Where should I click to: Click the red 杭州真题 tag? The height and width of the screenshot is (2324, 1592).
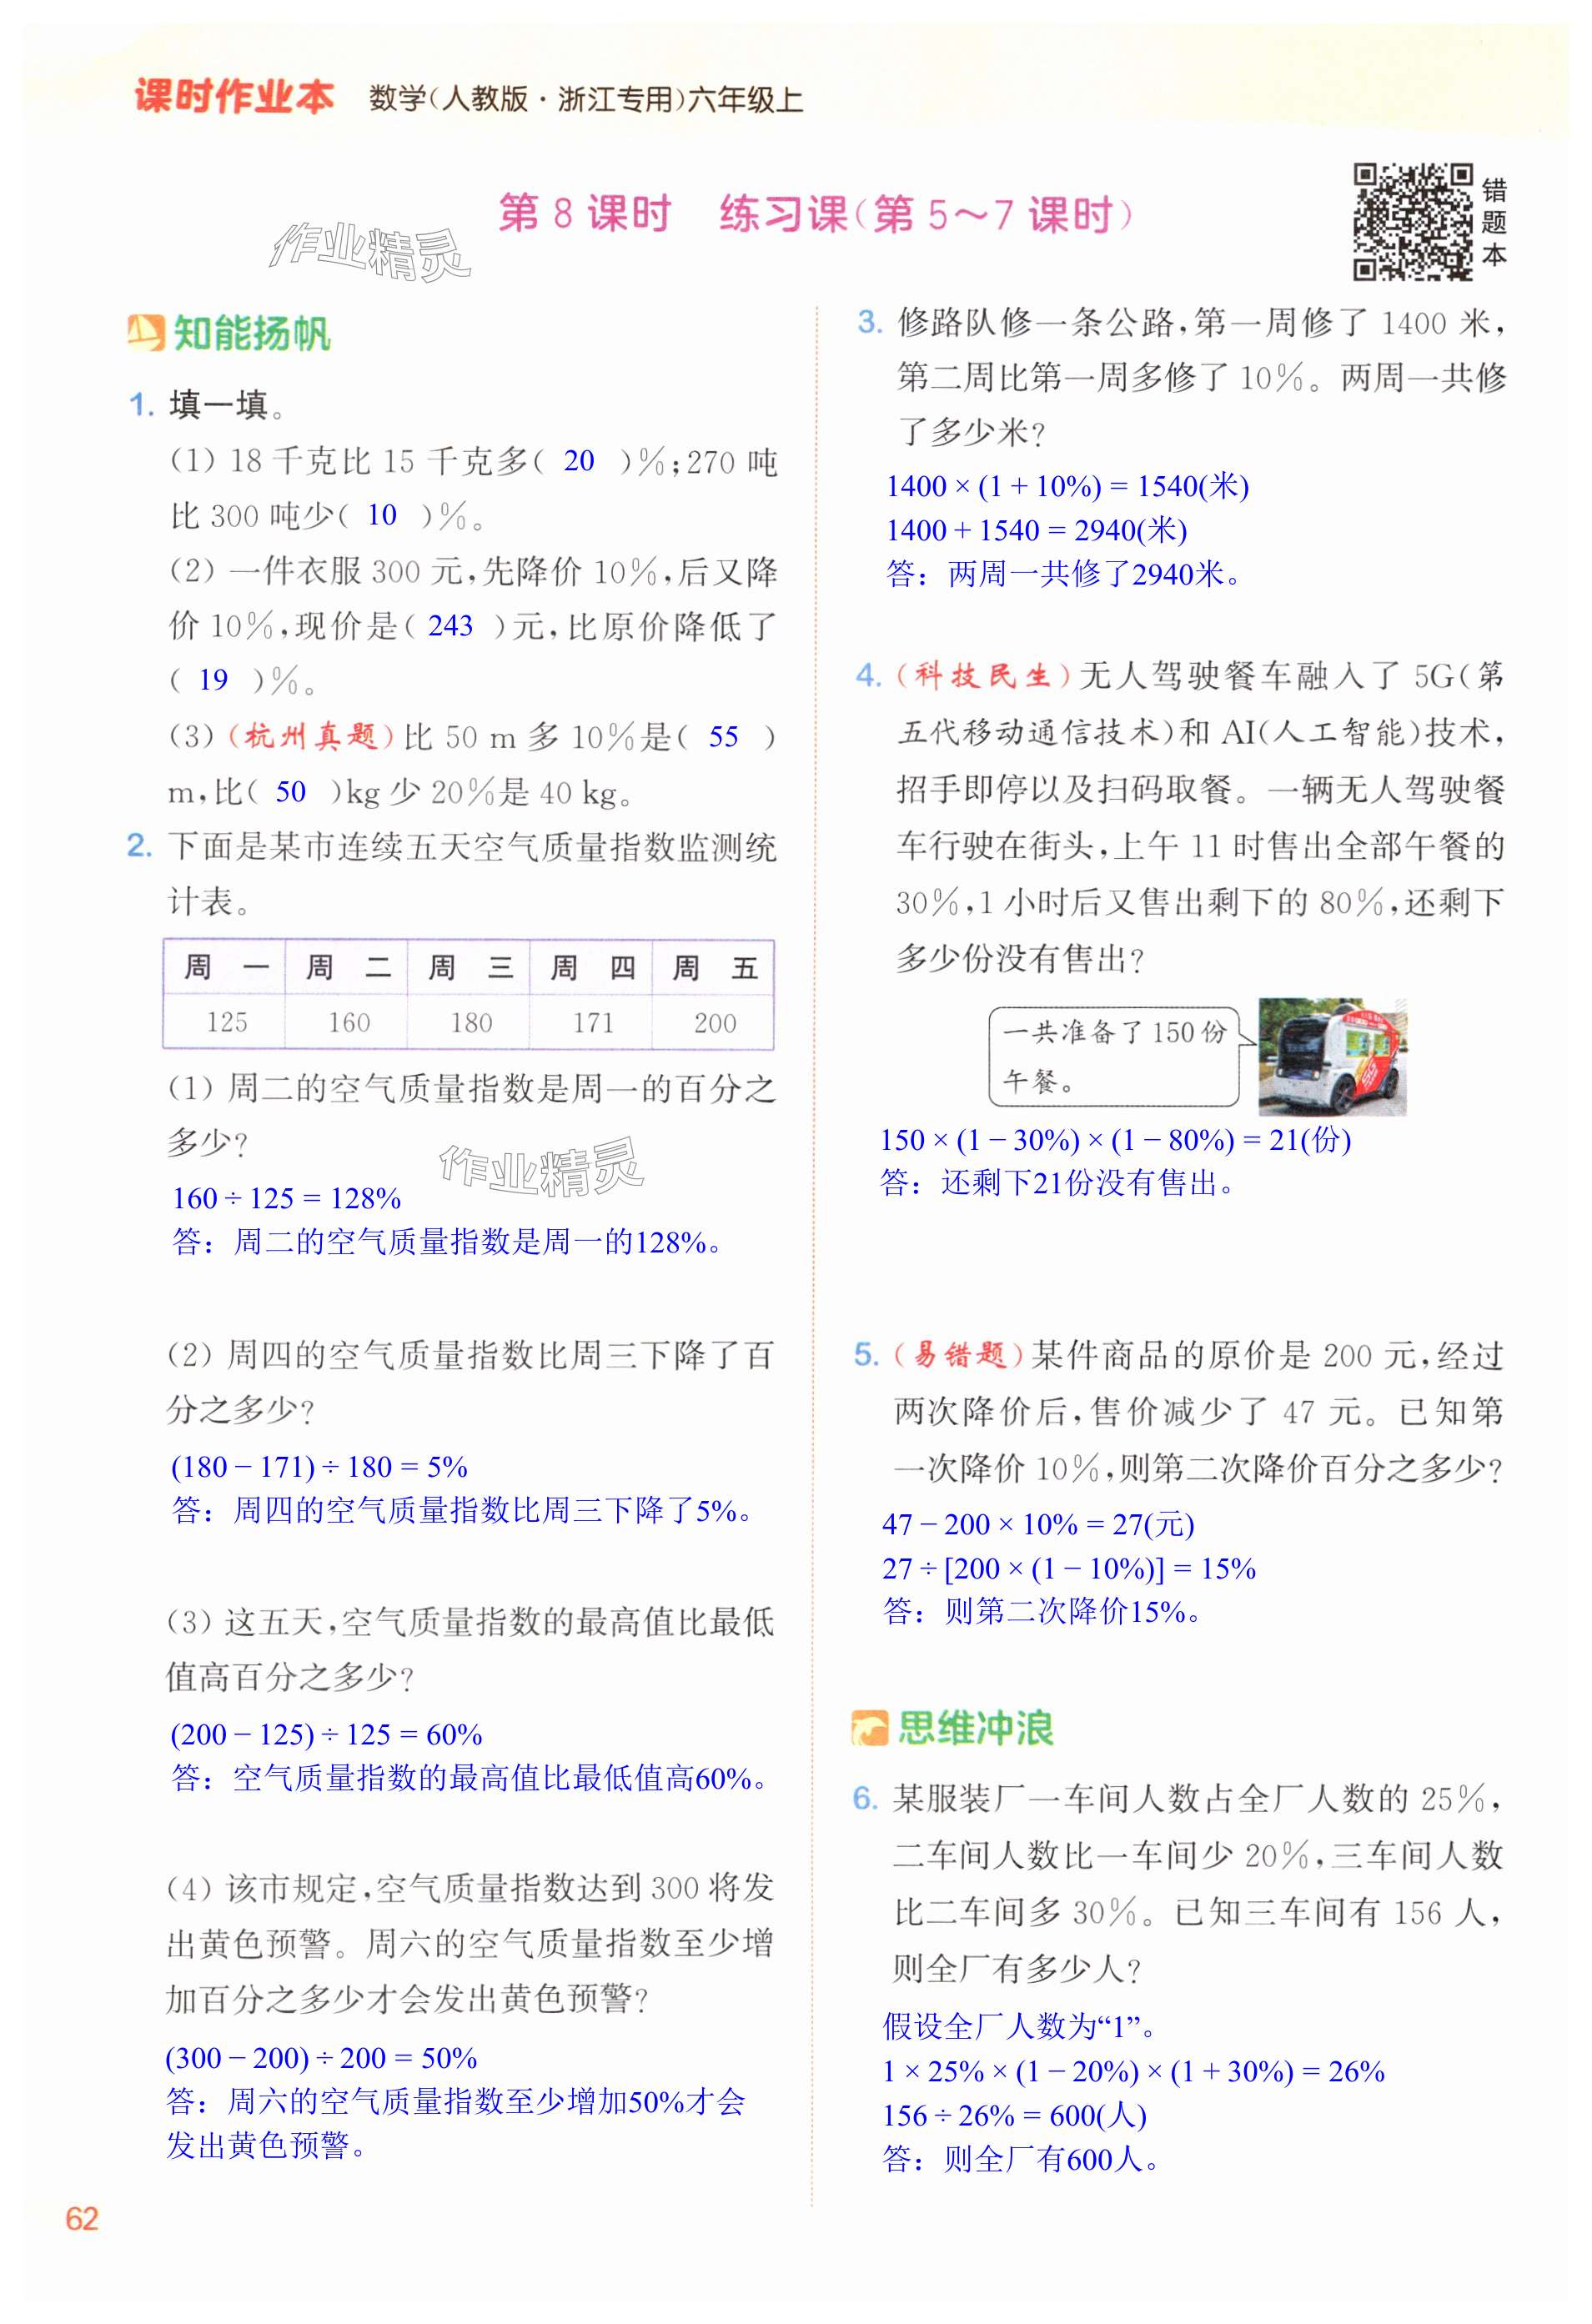click(311, 737)
